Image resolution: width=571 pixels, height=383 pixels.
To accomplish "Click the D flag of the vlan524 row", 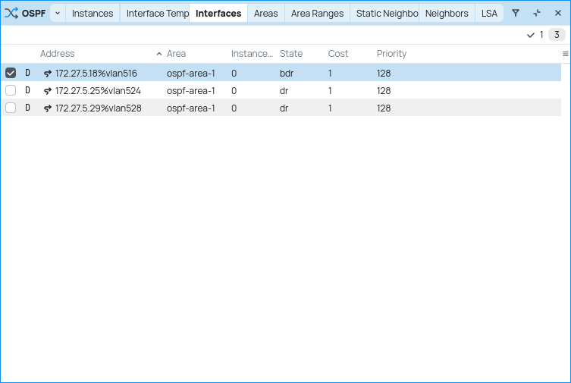I will coord(27,90).
